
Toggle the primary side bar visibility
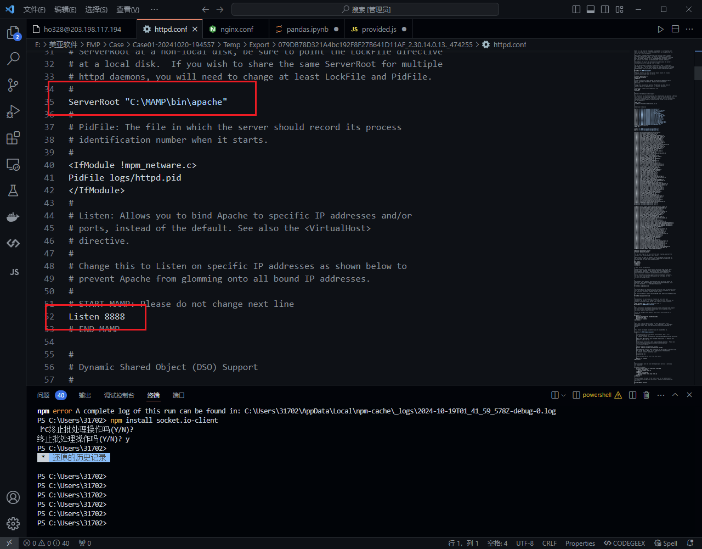(576, 9)
